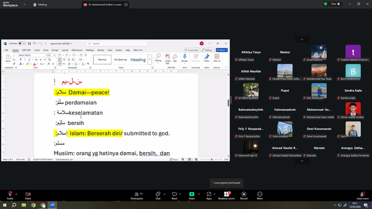Expand apps caret beside Apps

pyautogui.click(x=214, y=194)
